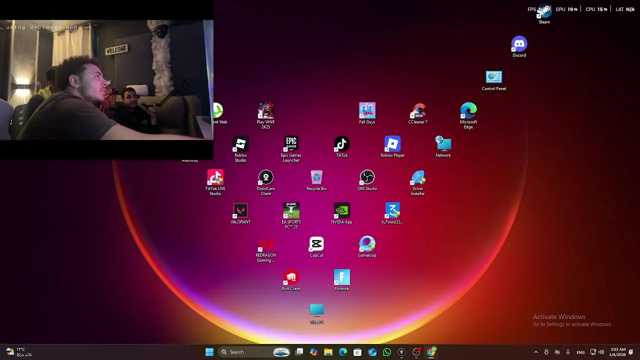Select the TikTok desktop shortcut

tap(341, 147)
